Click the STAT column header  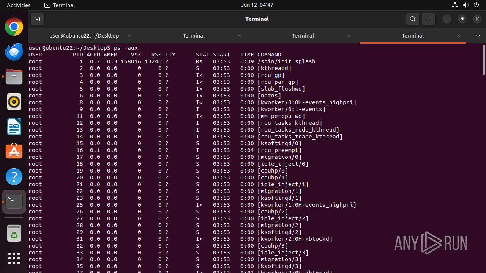203,55
